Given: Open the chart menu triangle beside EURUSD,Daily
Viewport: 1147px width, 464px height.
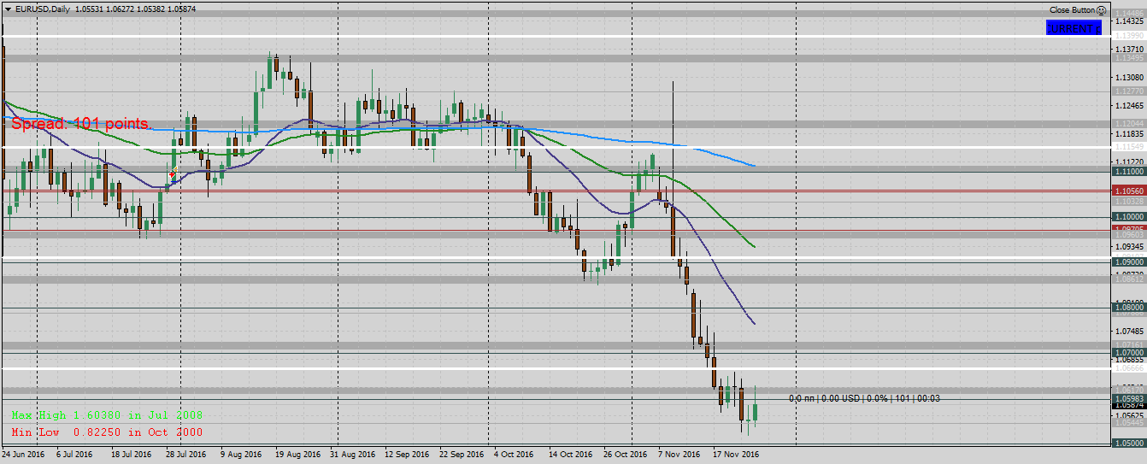Looking at the screenshot, I should tap(8, 9).
